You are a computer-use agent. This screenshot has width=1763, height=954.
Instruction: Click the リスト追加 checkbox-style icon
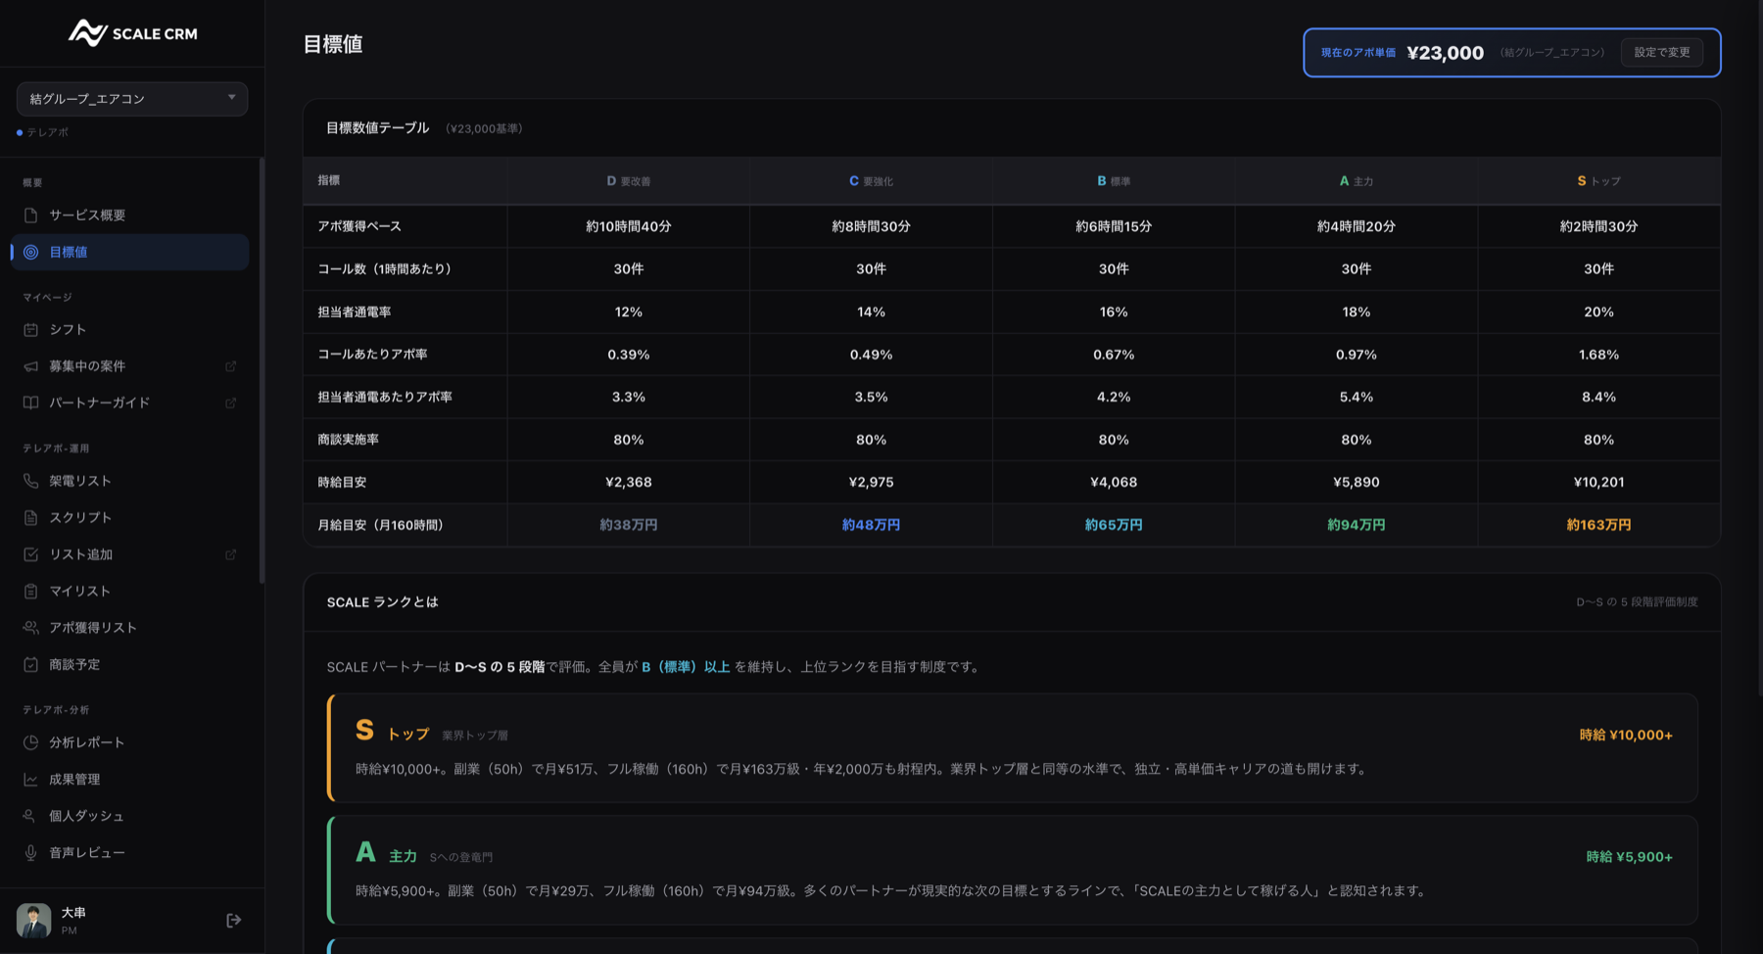(x=31, y=554)
